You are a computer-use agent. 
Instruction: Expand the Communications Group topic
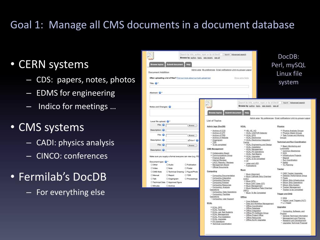pos(211,156)
